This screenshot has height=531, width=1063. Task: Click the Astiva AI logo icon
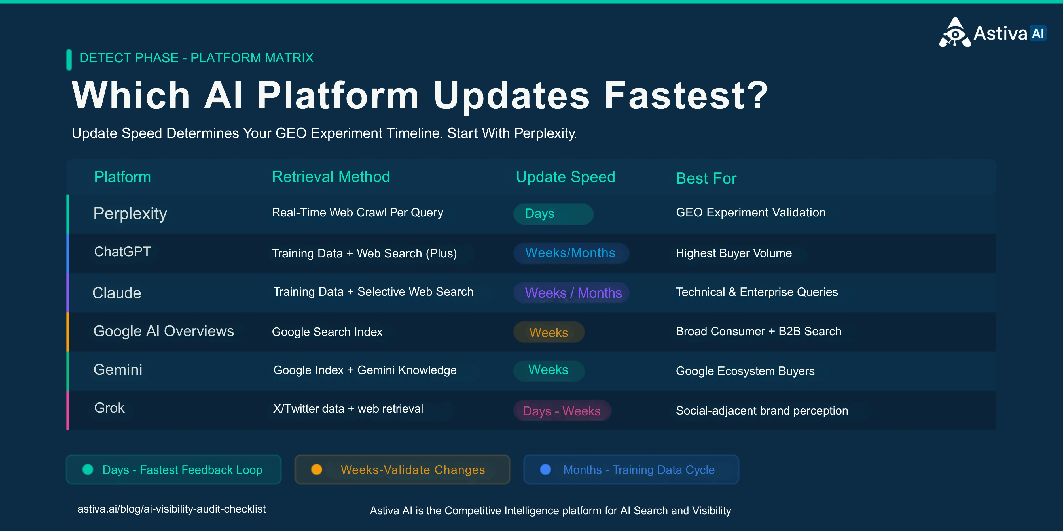955,32
